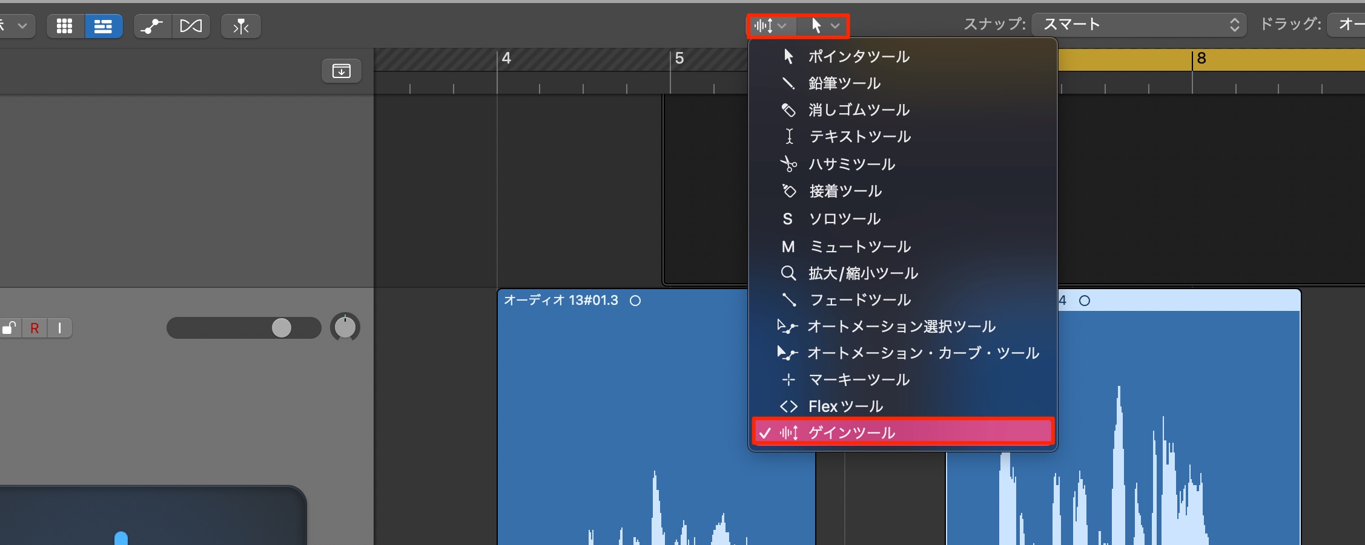The image size is (1365, 545).
Task: Toggle the Flex display button
Action: (x=191, y=26)
